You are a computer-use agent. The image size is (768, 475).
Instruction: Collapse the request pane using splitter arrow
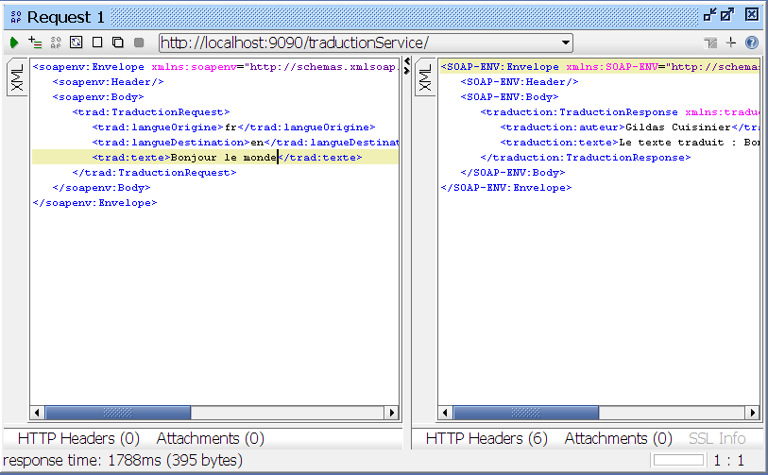[407, 62]
